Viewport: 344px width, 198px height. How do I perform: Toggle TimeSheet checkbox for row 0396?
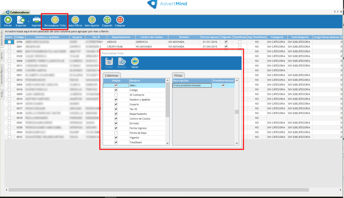(240, 42)
